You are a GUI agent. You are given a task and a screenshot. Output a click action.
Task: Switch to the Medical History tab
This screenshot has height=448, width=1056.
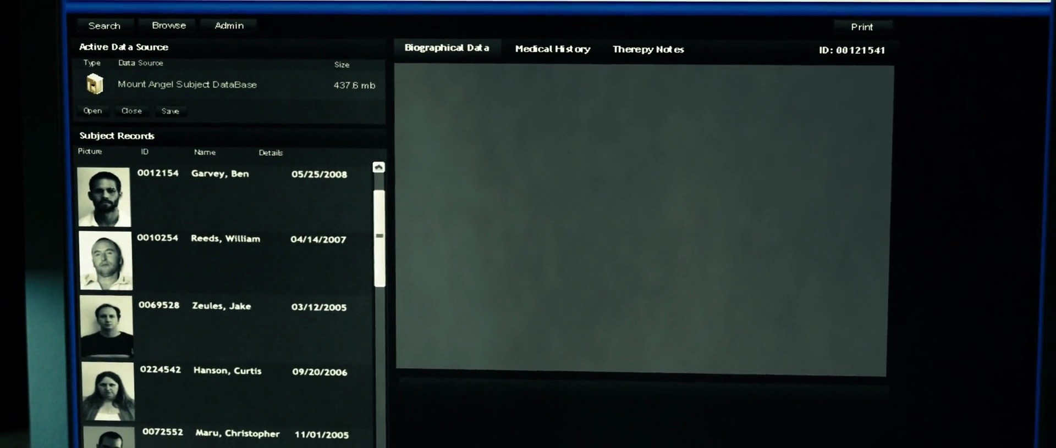tap(553, 49)
